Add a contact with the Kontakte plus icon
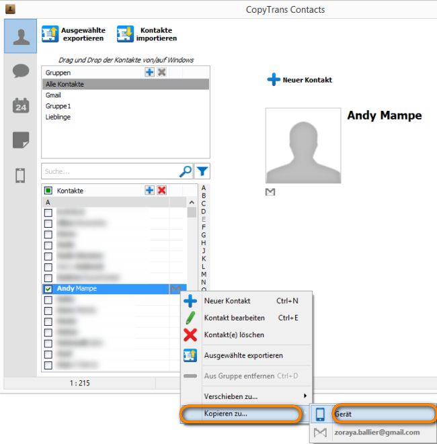Viewport: 437px width, 444px height. coord(149,190)
